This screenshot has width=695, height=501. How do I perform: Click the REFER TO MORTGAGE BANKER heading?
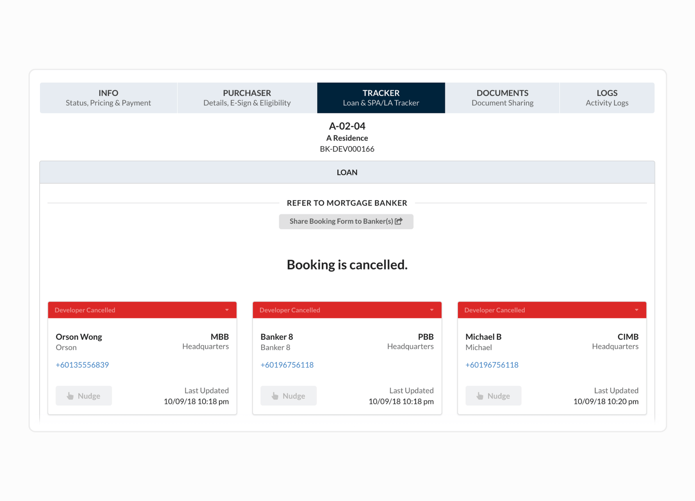(x=347, y=203)
